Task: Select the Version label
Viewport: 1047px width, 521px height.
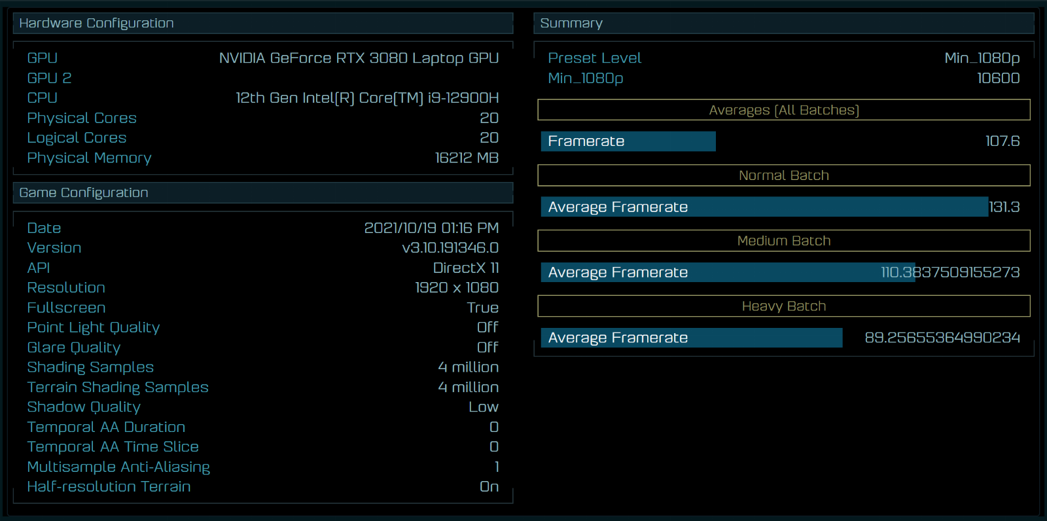Action: pos(54,248)
